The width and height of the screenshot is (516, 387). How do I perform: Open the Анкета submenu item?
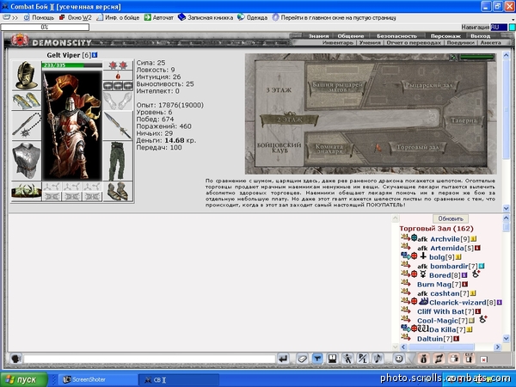491,43
